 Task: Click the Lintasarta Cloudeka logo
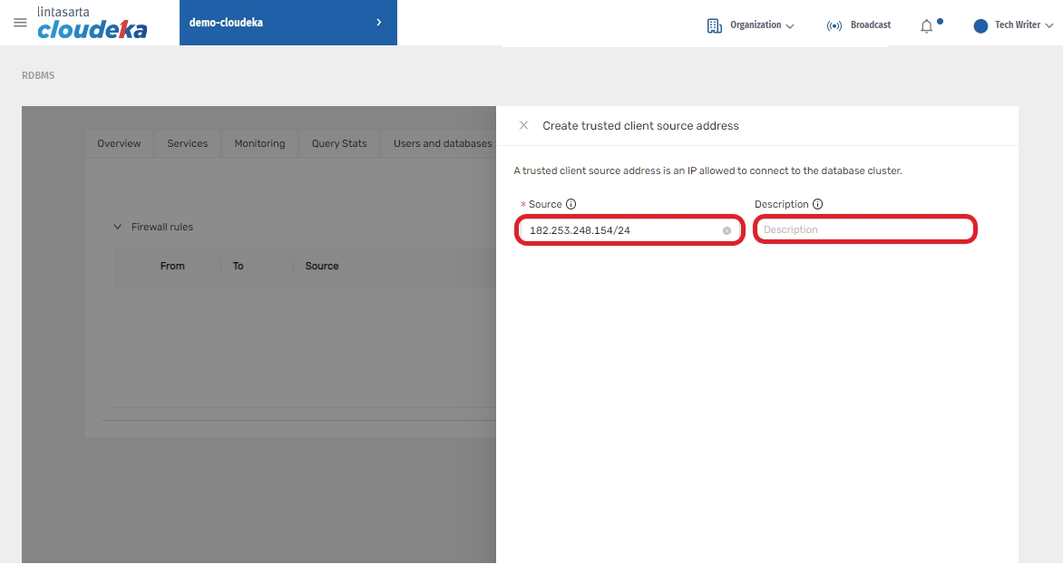tap(92, 24)
